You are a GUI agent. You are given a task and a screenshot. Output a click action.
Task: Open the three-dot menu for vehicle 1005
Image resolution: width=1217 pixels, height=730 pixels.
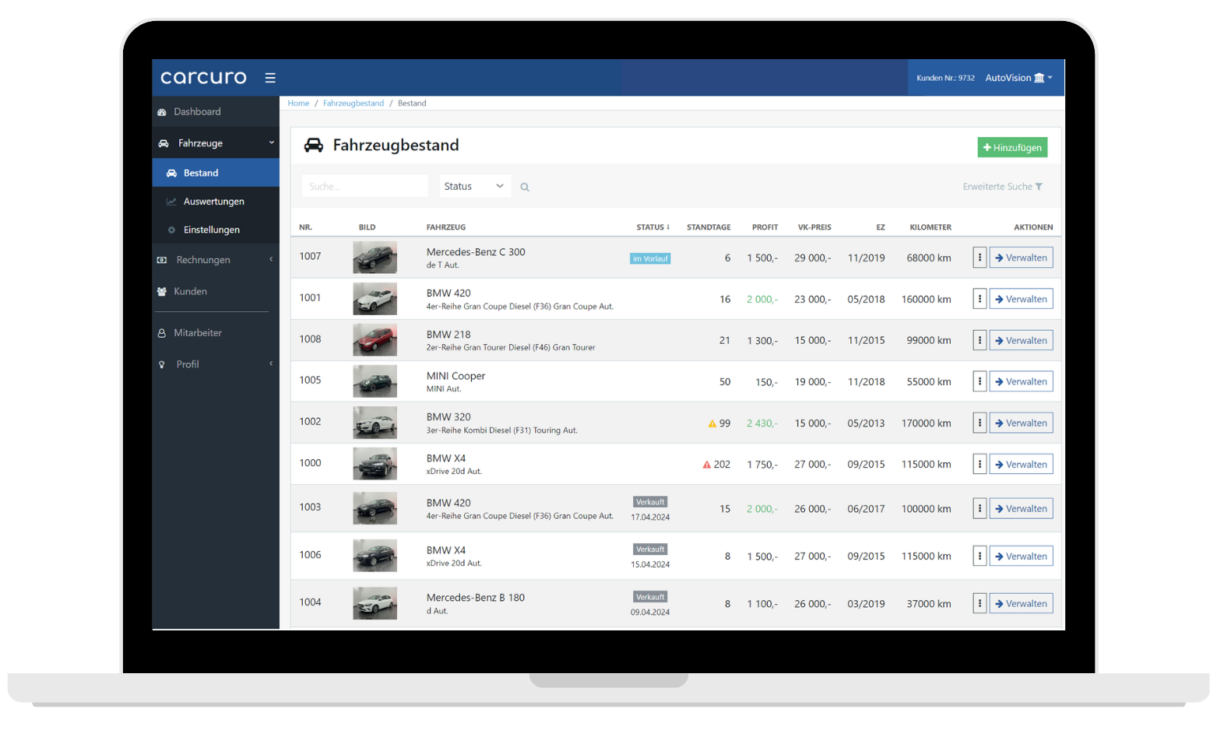(x=980, y=381)
